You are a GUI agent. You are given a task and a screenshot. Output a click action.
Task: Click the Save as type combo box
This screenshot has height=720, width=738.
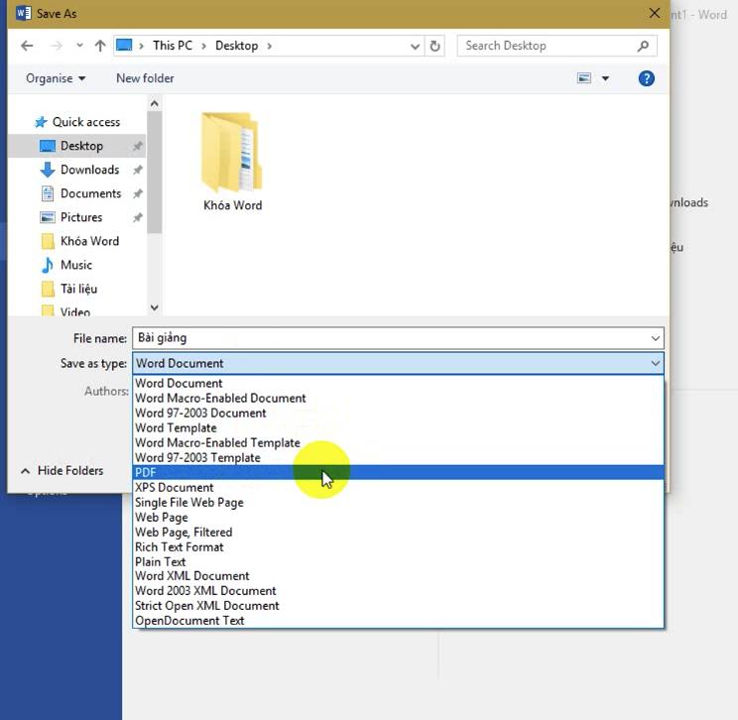398,363
